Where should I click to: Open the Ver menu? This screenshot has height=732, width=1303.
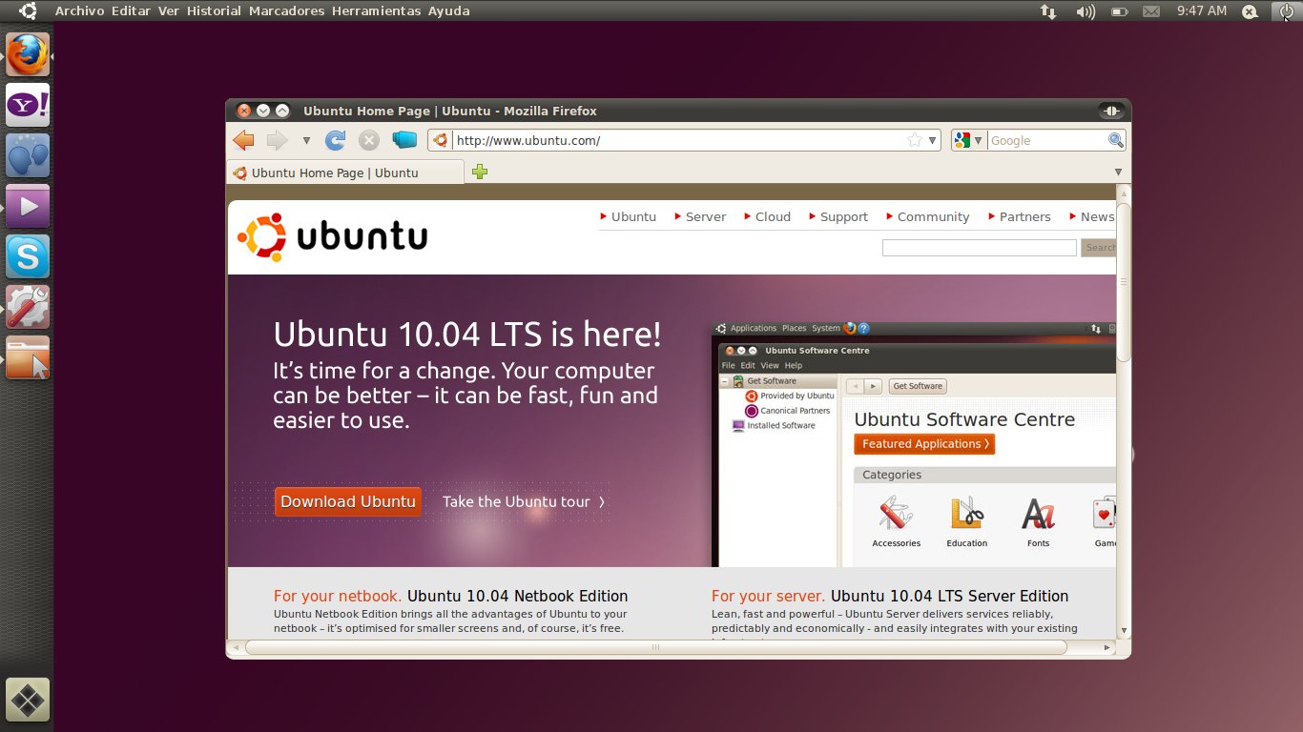tap(169, 11)
